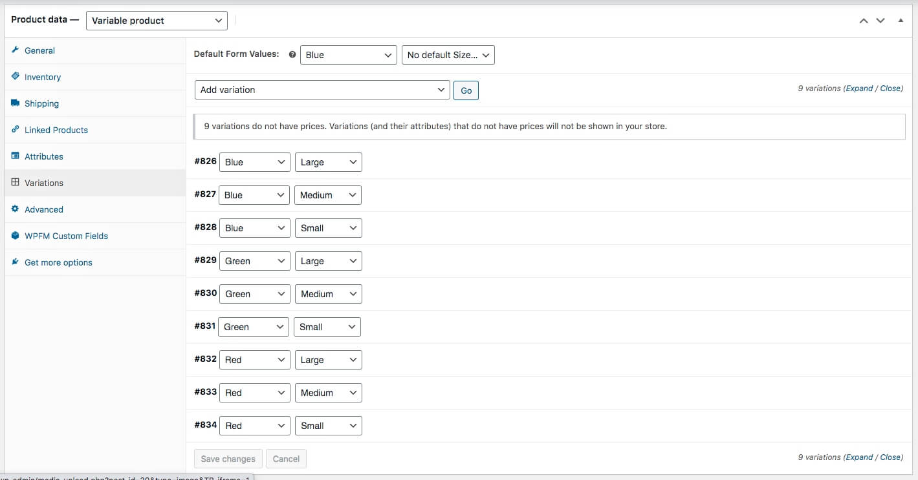918x480 pixels.
Task: Click the bottom Expand variations link
Action: pyautogui.click(x=859, y=457)
